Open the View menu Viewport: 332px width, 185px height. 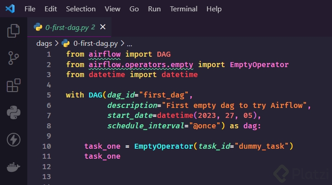pos(112,9)
